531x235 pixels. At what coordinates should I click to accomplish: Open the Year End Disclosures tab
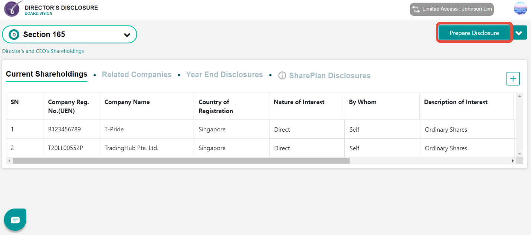(x=224, y=74)
